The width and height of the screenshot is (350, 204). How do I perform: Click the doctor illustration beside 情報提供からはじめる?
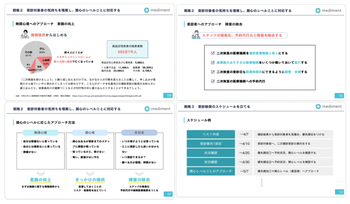pos(24,35)
